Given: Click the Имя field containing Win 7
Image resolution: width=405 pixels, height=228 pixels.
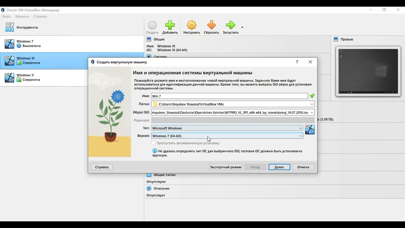Looking at the screenshot, I should [229, 96].
